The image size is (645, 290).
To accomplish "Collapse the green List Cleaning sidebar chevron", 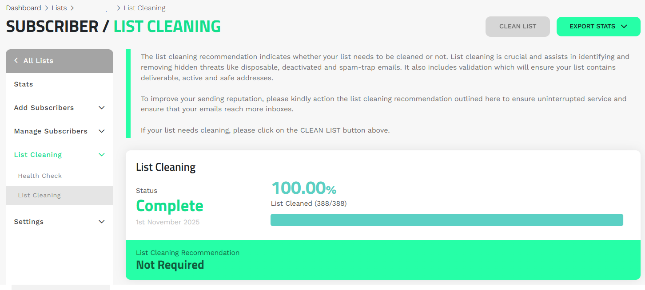I will [101, 155].
